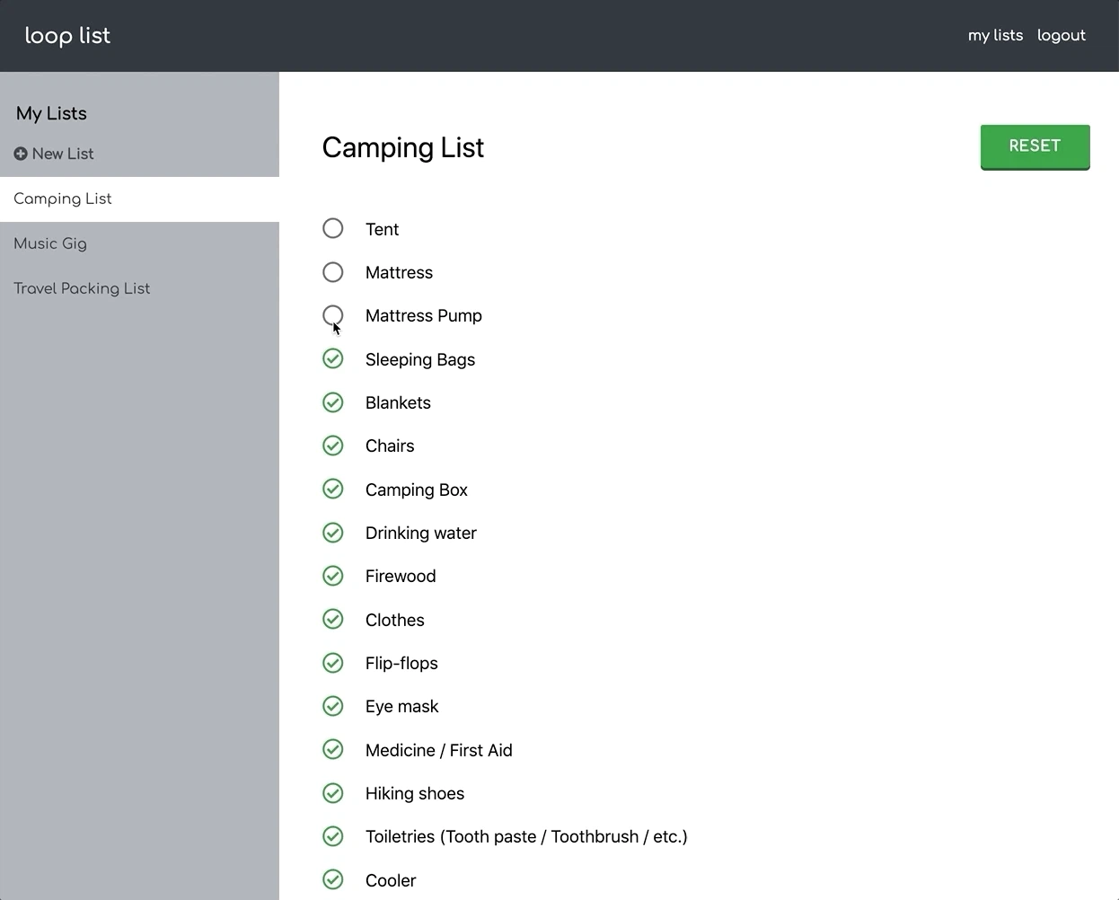The width and height of the screenshot is (1119, 900).
Task: Click logout in the top bar
Action: point(1061,35)
